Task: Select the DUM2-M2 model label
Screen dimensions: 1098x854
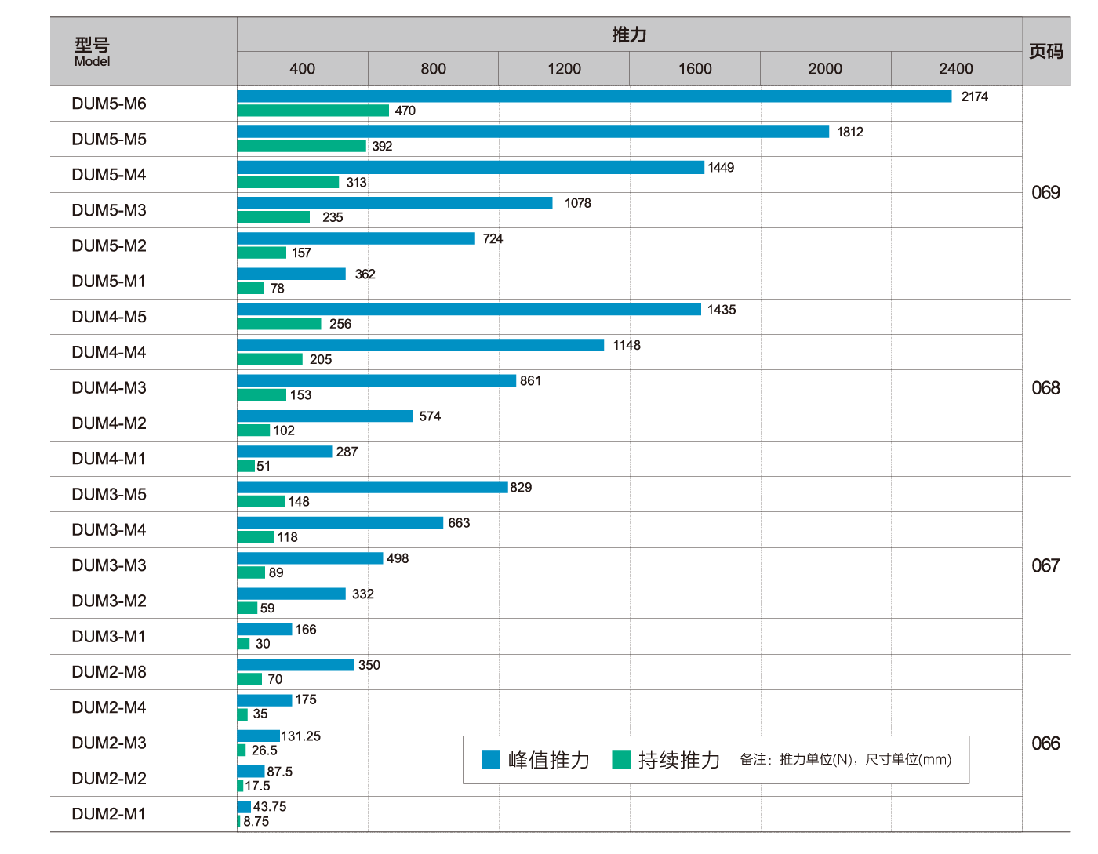Action: pyautogui.click(x=109, y=779)
